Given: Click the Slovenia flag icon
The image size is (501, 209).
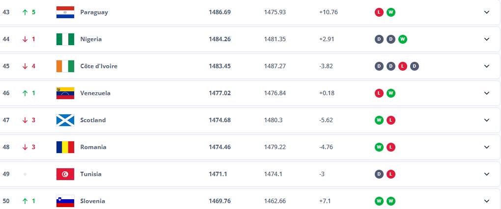Looking at the screenshot, I should point(65,201).
